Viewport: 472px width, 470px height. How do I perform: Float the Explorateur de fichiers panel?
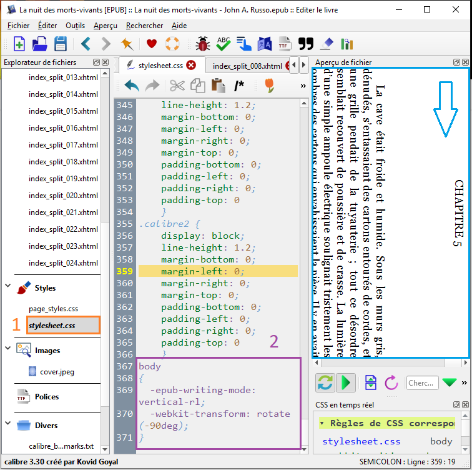(97, 62)
